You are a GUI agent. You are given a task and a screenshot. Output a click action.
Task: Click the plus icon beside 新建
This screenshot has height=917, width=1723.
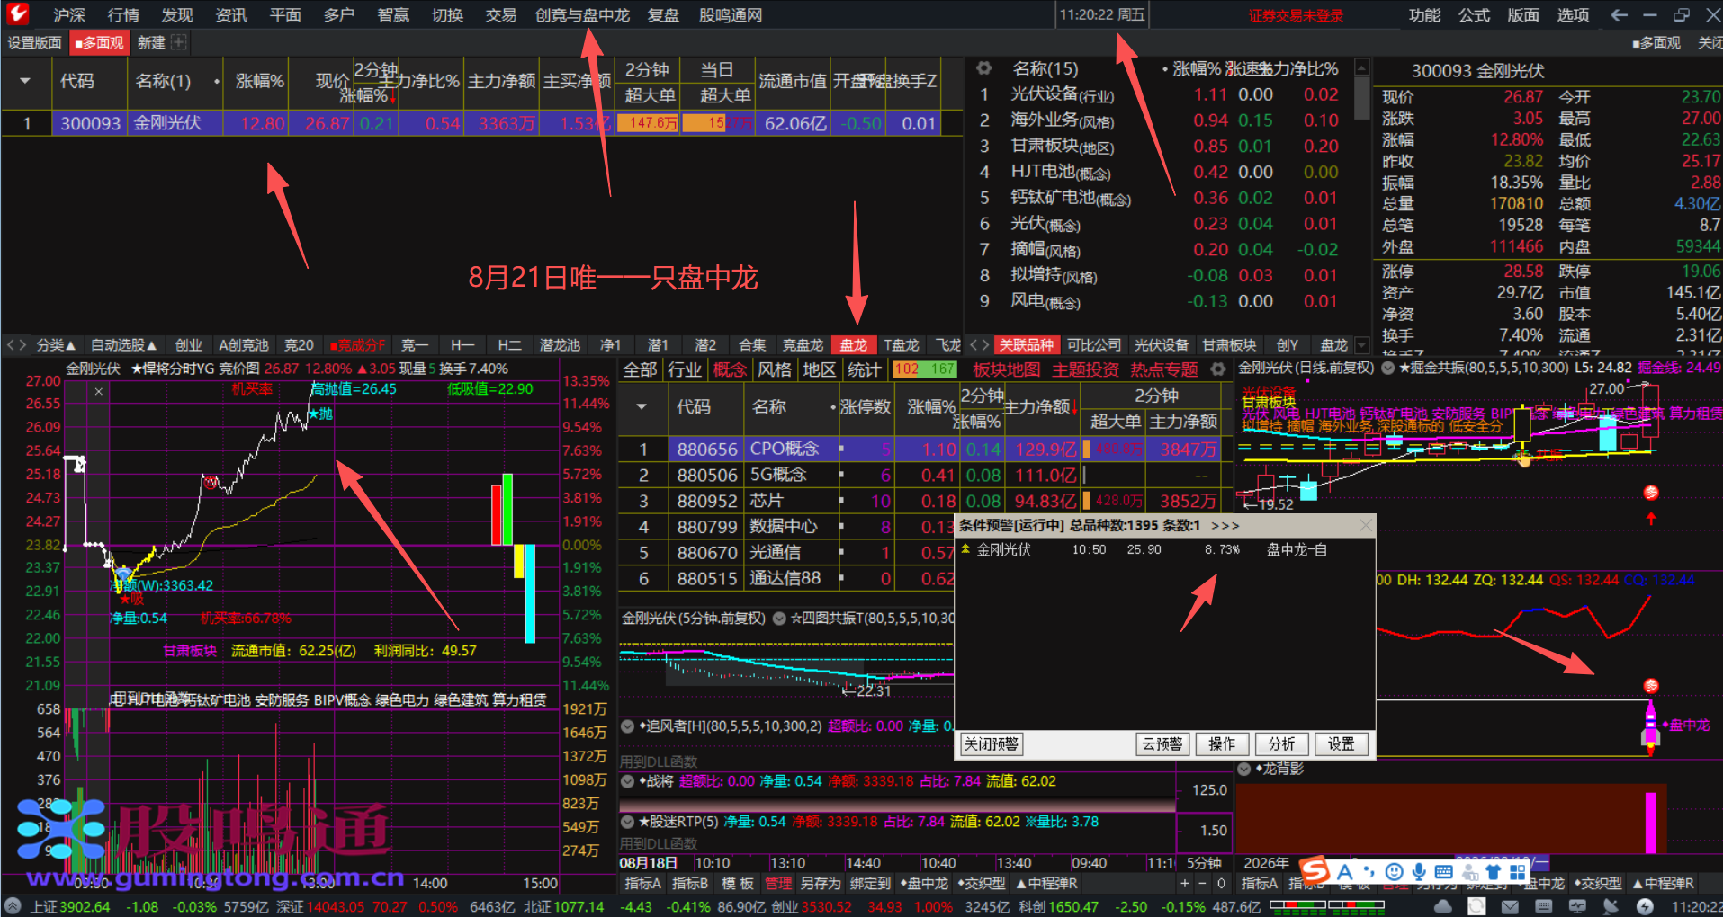[x=178, y=42]
